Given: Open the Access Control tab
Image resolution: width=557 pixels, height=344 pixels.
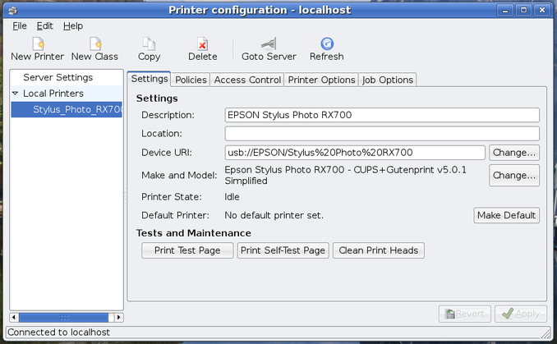Looking at the screenshot, I should point(247,80).
